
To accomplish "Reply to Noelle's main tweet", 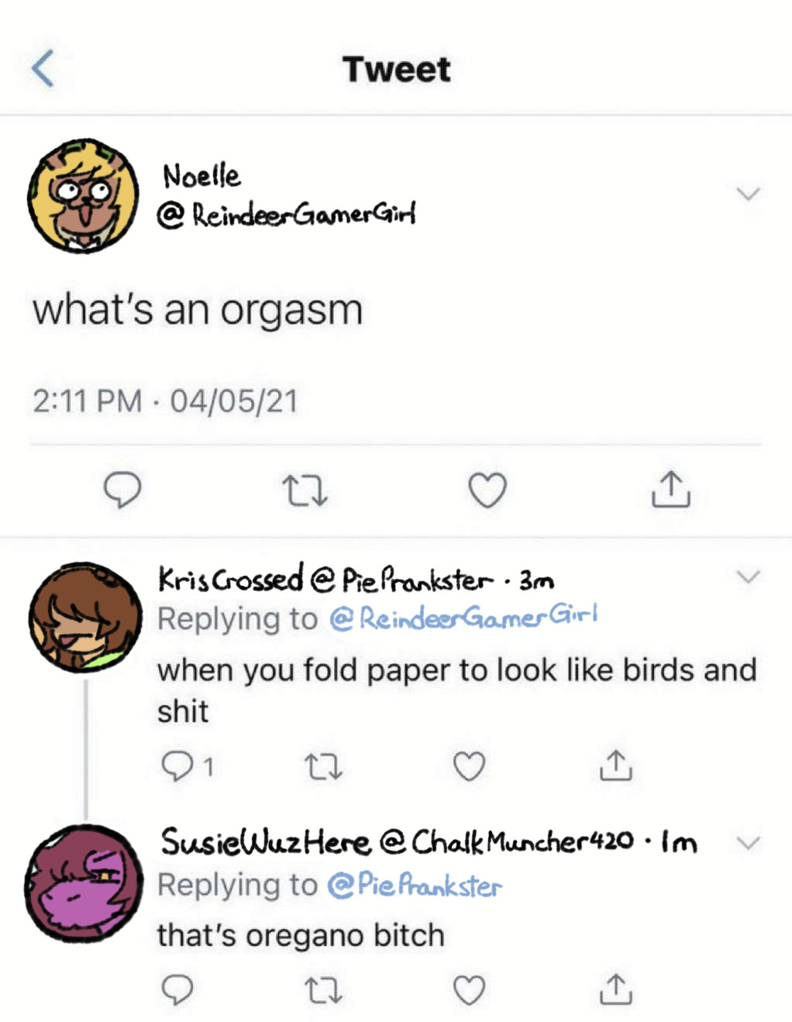I will [122, 490].
